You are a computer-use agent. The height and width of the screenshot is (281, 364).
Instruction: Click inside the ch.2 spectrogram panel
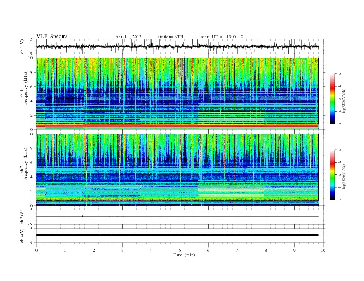[177, 169]
